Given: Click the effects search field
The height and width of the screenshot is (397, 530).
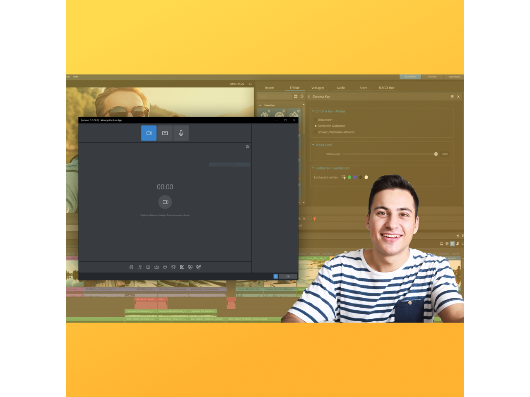Looking at the screenshot, I should [274, 96].
